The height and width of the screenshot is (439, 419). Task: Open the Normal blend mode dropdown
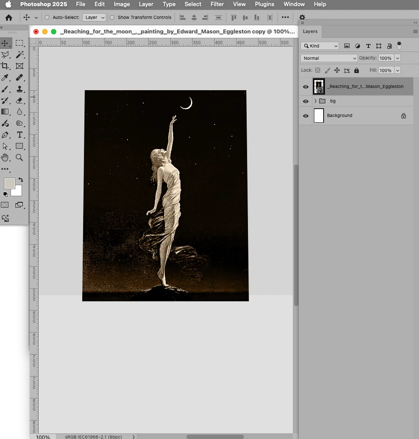pos(329,58)
